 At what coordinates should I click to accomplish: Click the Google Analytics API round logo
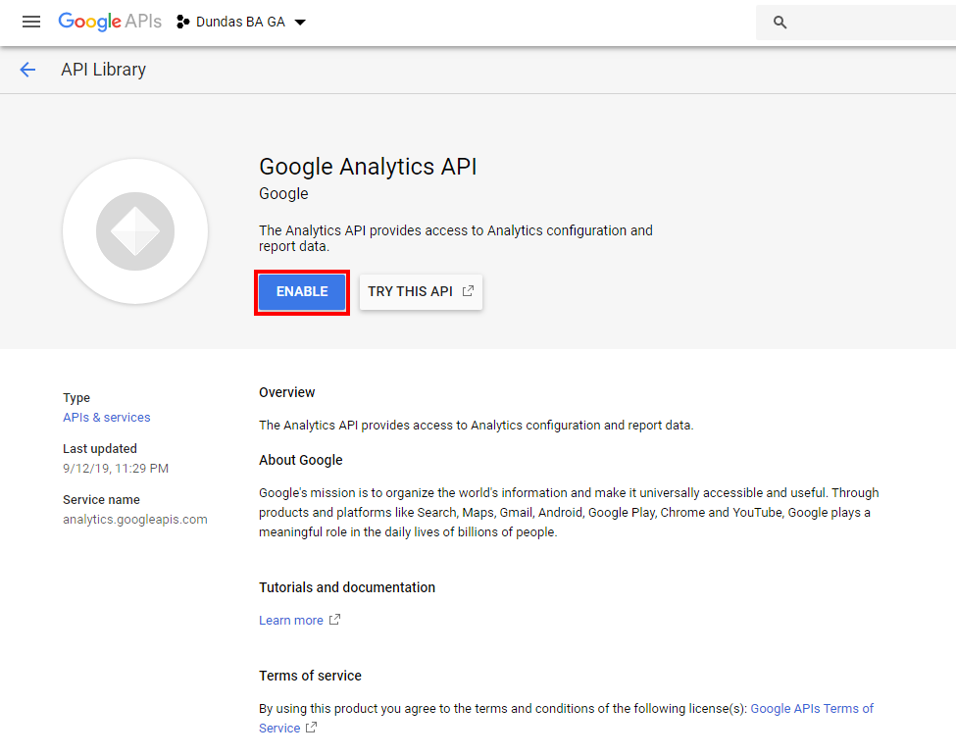click(x=135, y=231)
